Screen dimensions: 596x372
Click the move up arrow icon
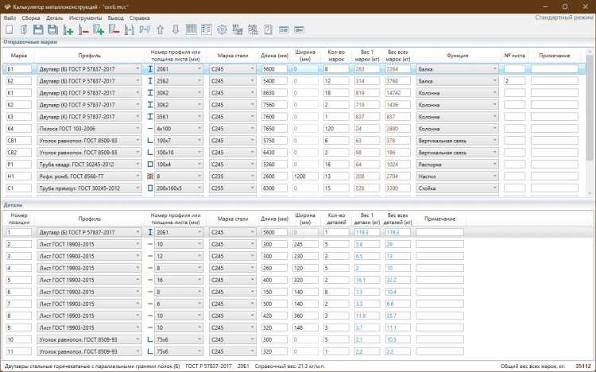tap(161, 29)
